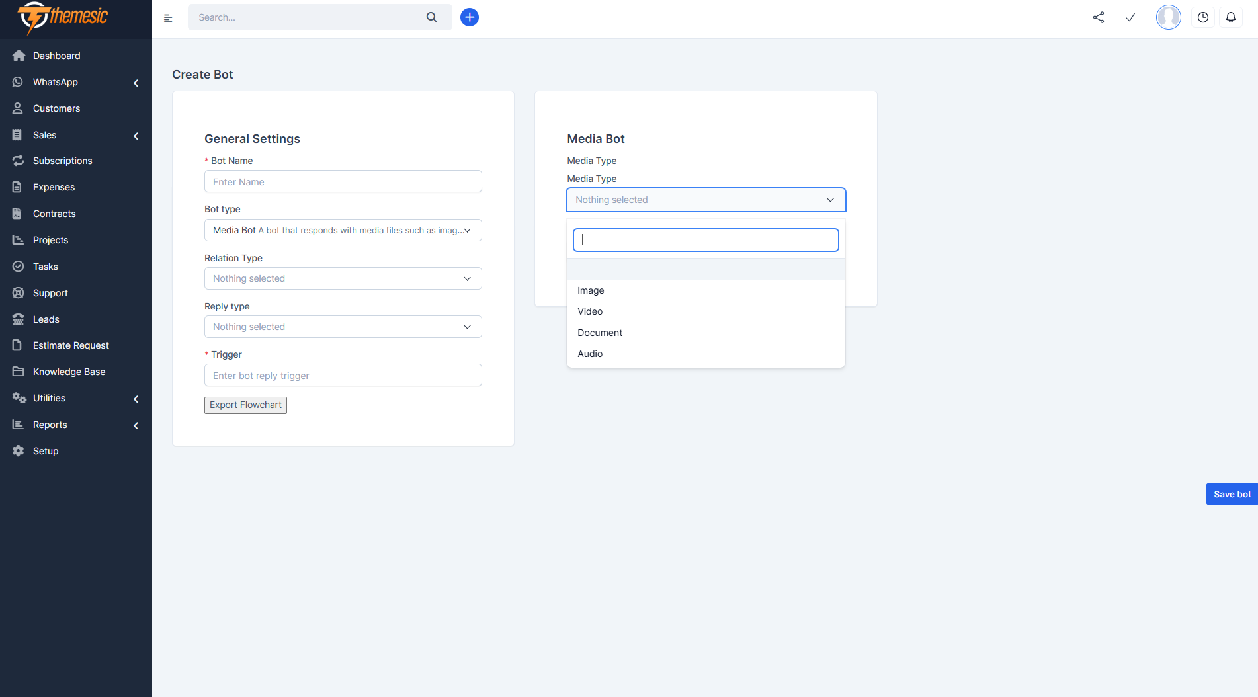Click the Support lifebuoy icon
Viewport: 1258px width, 697px height.
coord(18,293)
